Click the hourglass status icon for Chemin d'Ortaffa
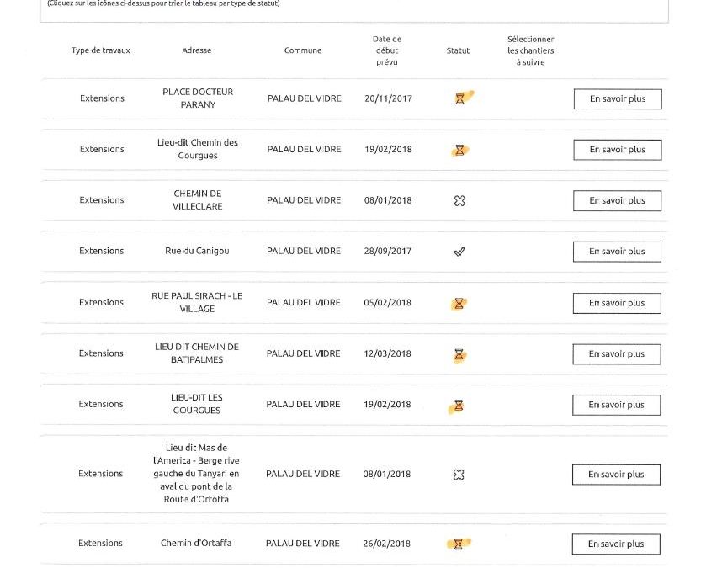722x568 pixels. pos(458,544)
